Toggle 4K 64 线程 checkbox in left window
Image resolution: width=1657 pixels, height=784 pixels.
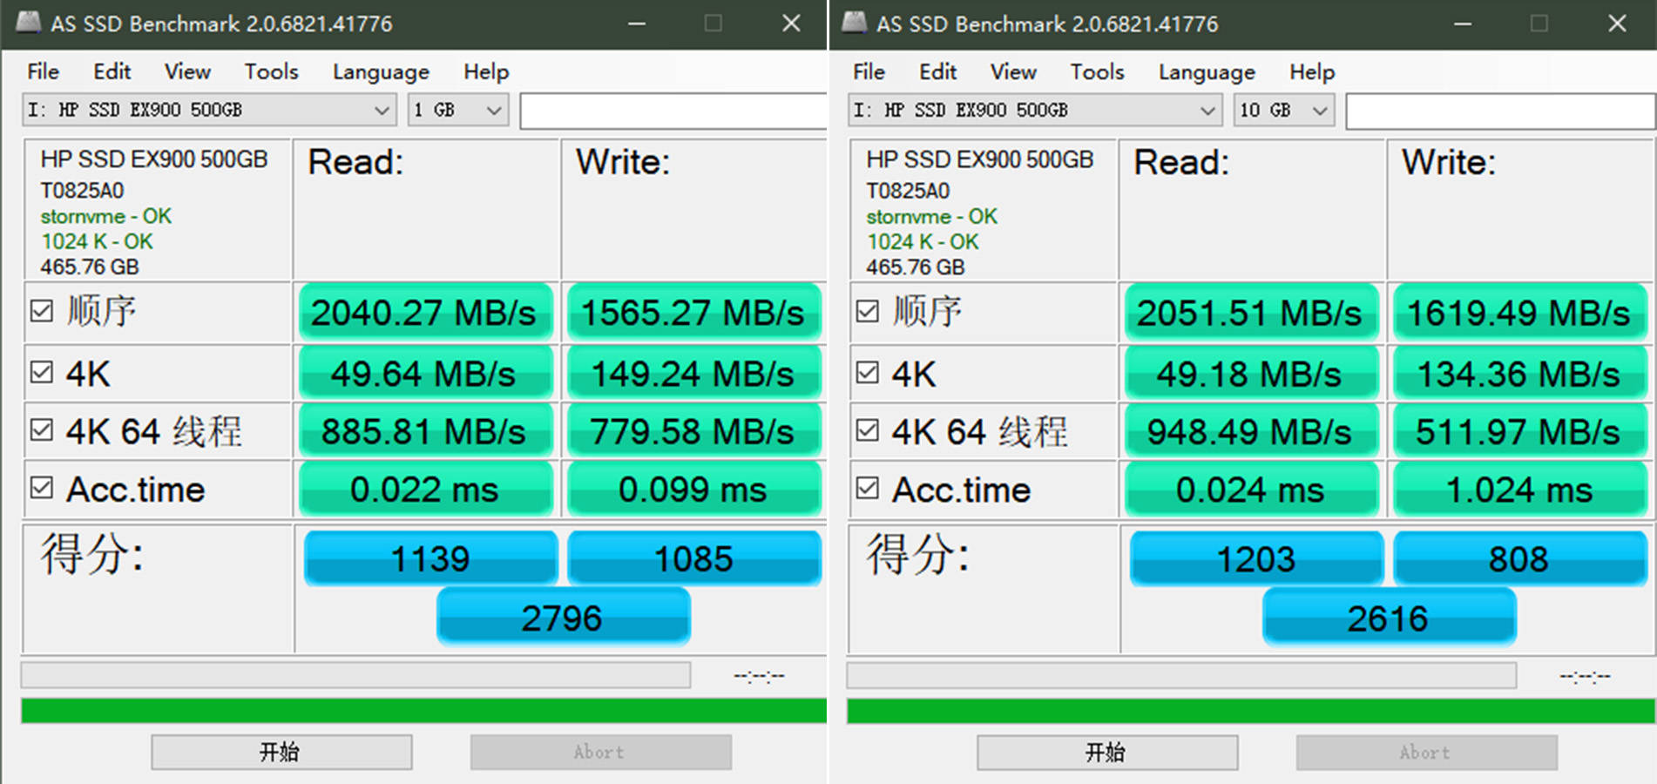click(x=42, y=429)
